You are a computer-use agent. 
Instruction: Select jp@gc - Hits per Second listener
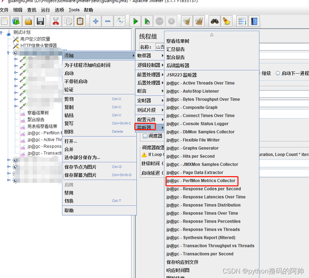212,156
